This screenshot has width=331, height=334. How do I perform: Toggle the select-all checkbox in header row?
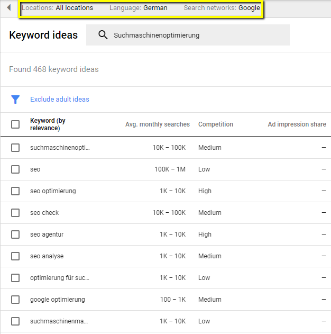(x=15, y=124)
